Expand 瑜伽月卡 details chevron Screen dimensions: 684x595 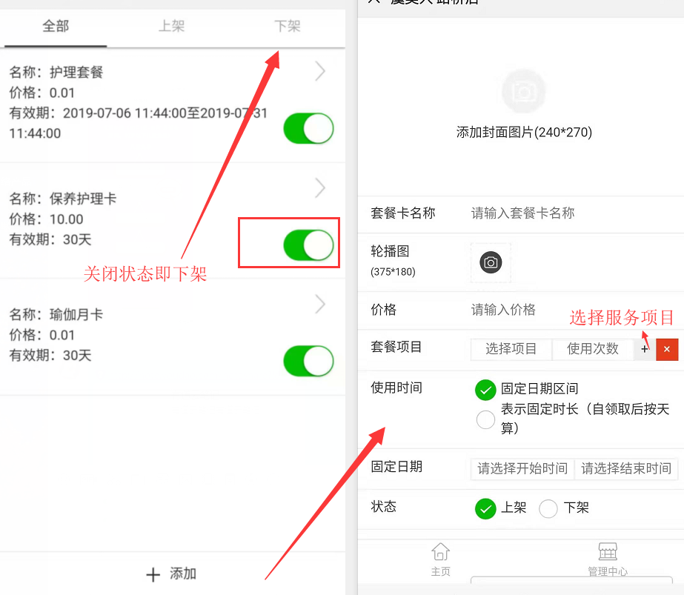click(x=320, y=305)
